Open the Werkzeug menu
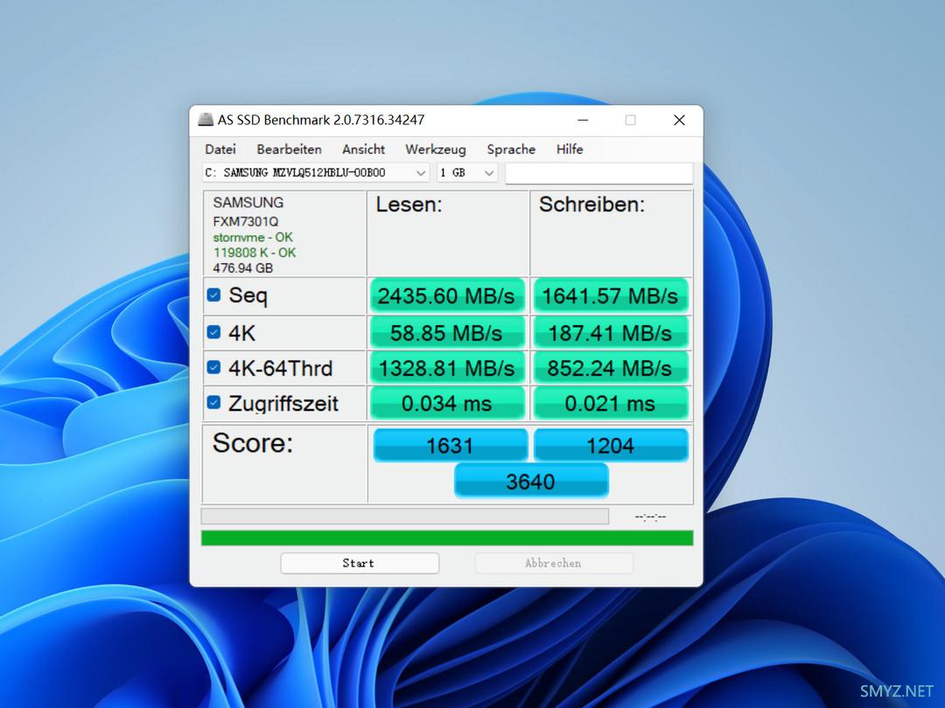The width and height of the screenshot is (945, 708). click(x=435, y=149)
